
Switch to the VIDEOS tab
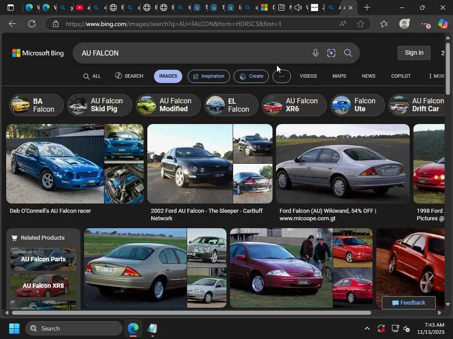(308, 76)
